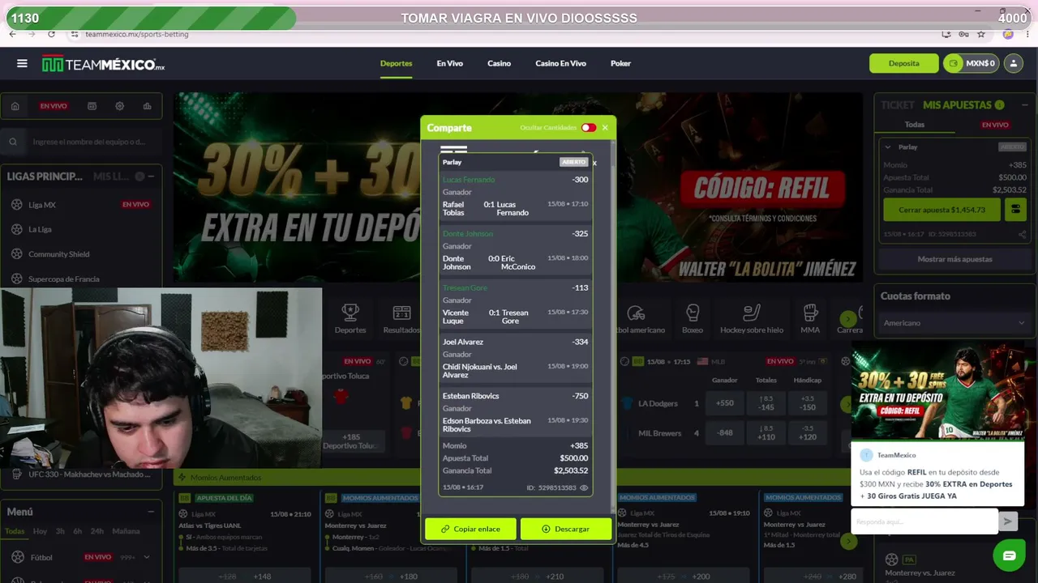Select the Deportes trophy category icon
This screenshot has height=583, width=1038.
[350, 318]
